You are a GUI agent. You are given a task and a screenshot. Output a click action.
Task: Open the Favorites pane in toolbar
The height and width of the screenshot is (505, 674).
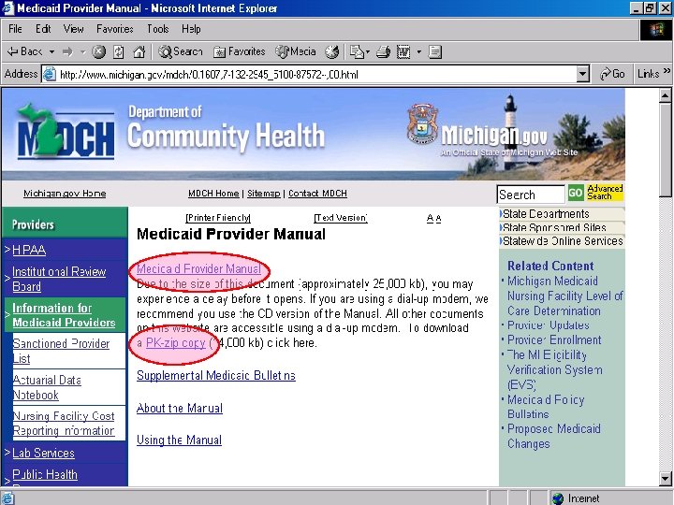tap(240, 52)
